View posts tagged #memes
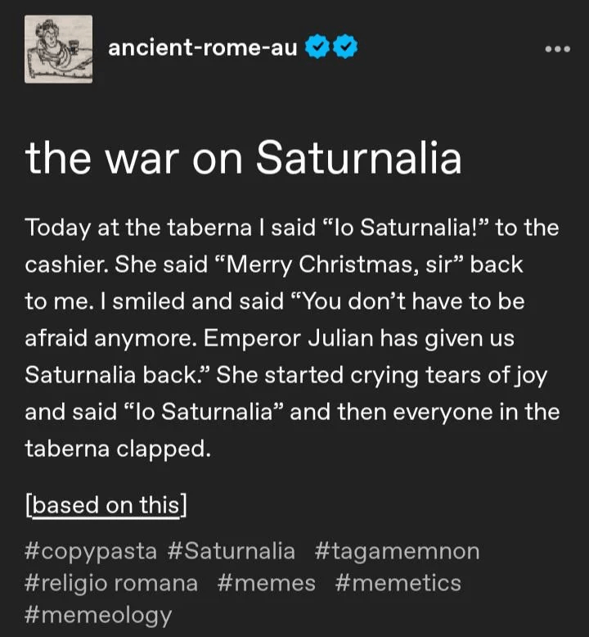Image resolution: width=589 pixels, height=637 pixels. pos(266,582)
